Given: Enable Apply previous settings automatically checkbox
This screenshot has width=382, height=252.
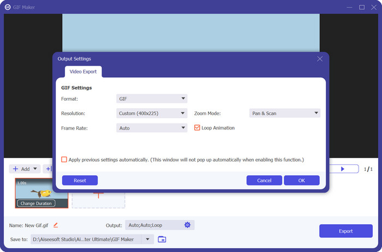Looking at the screenshot, I should 64,159.
